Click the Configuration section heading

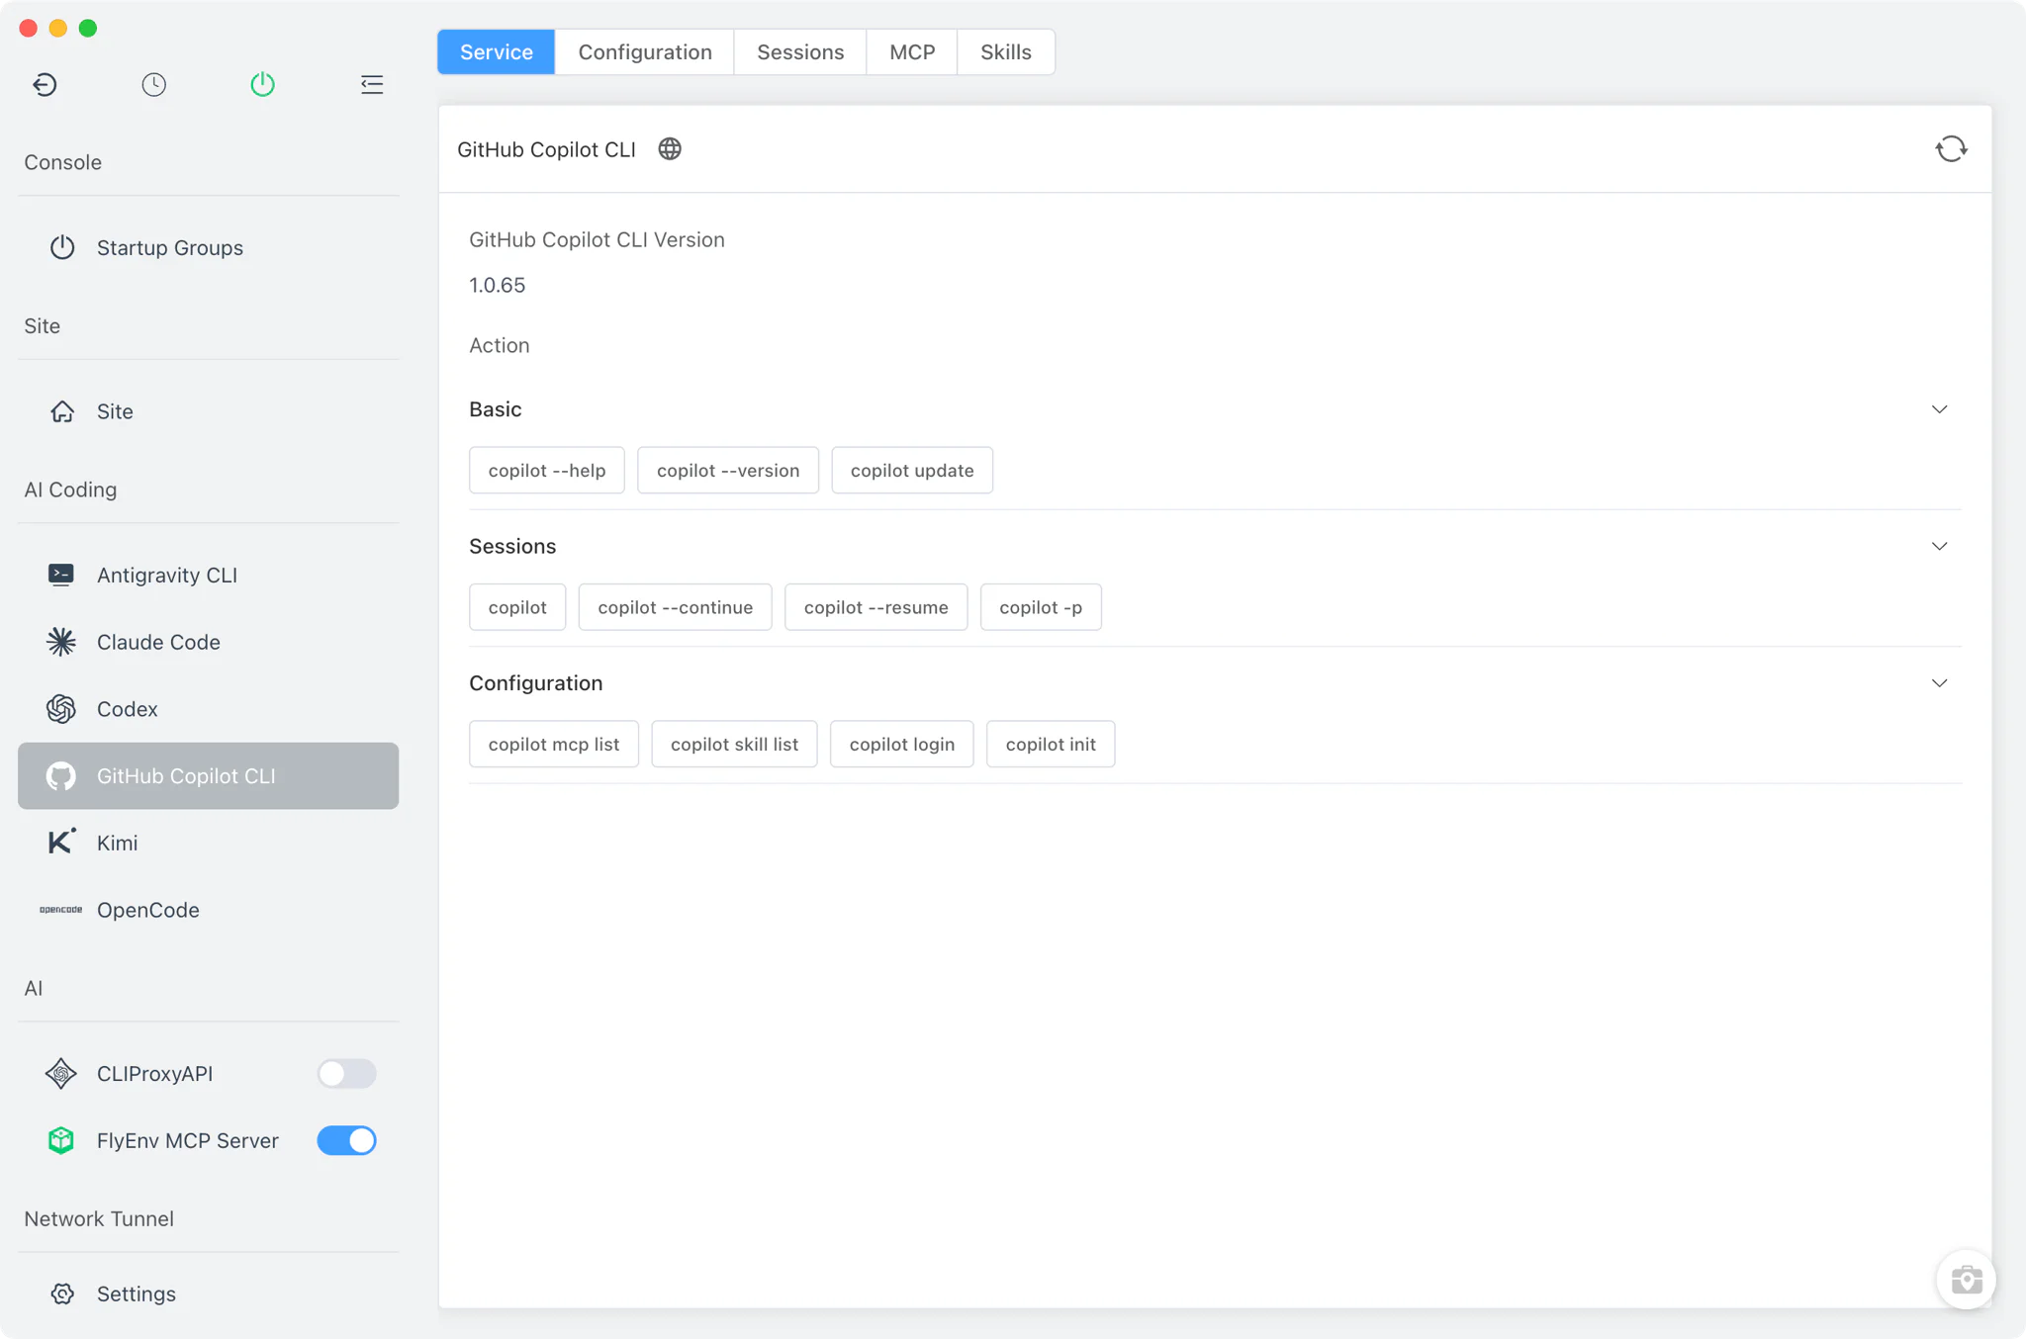coord(535,683)
